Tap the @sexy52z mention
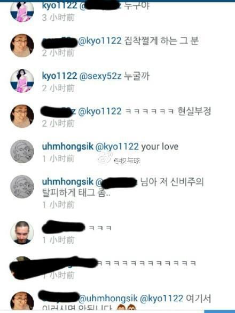Viewport: 235px width, 313px height. pos(100,76)
